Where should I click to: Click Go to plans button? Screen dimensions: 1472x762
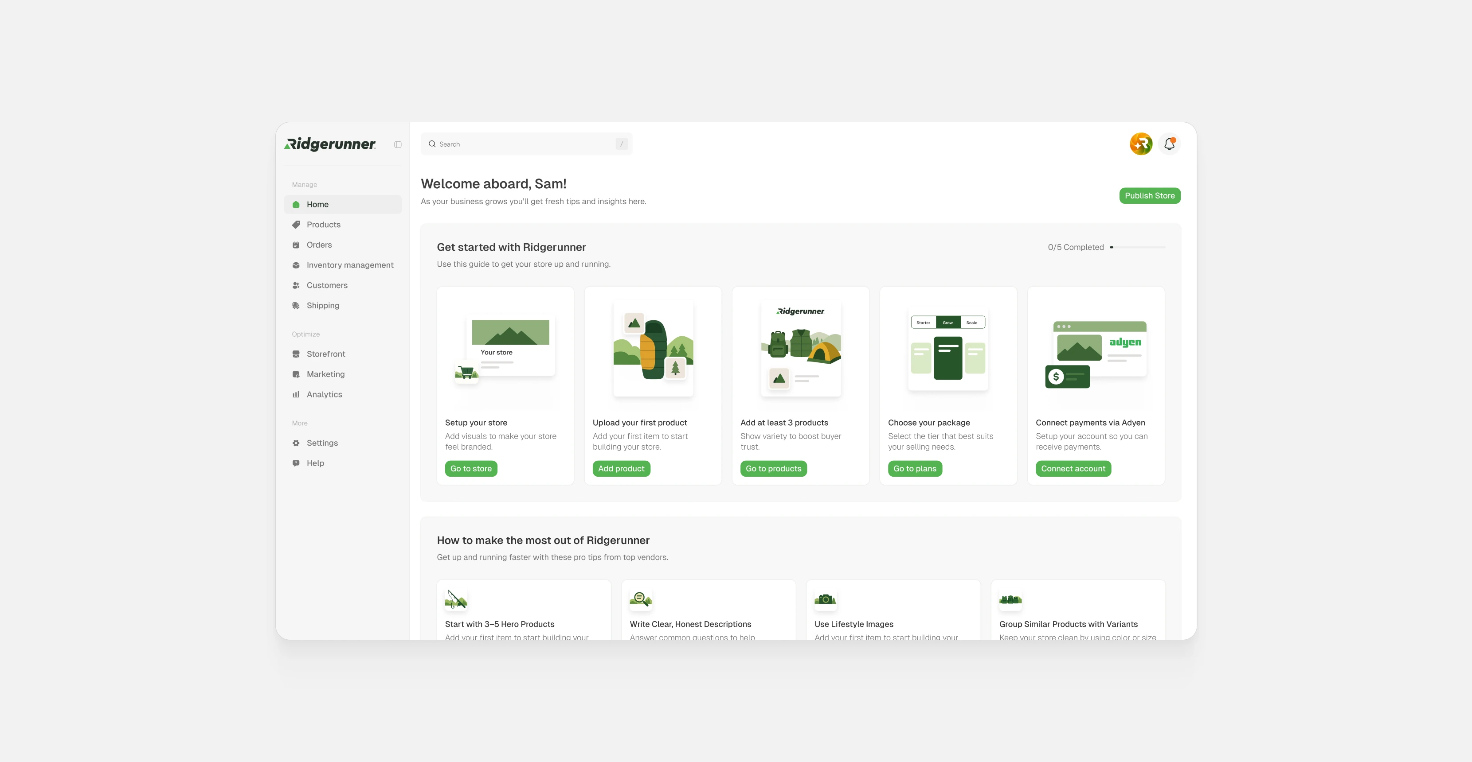pos(914,469)
